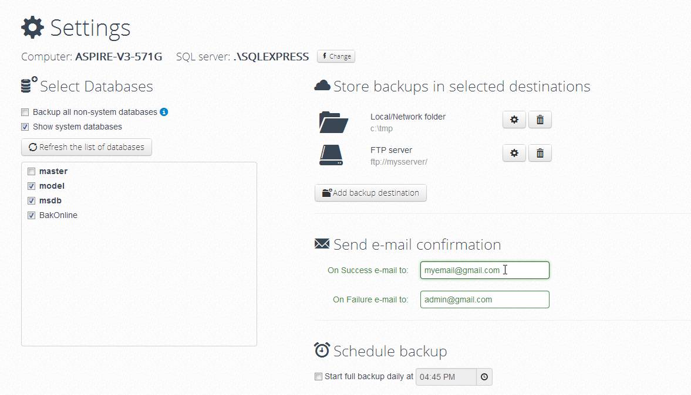Uncheck Show system databases
Image resolution: width=691 pixels, height=395 pixels.
[x=25, y=127]
